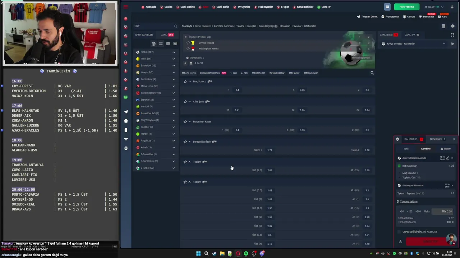Switch to Kornerler market tab
Image resolution: width=460 pixels, height=258 pixels.
click(258, 73)
